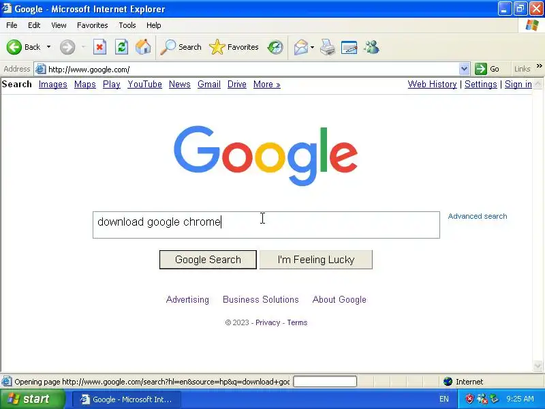545x409 pixels.
Task: Open the Play link
Action: tap(112, 84)
